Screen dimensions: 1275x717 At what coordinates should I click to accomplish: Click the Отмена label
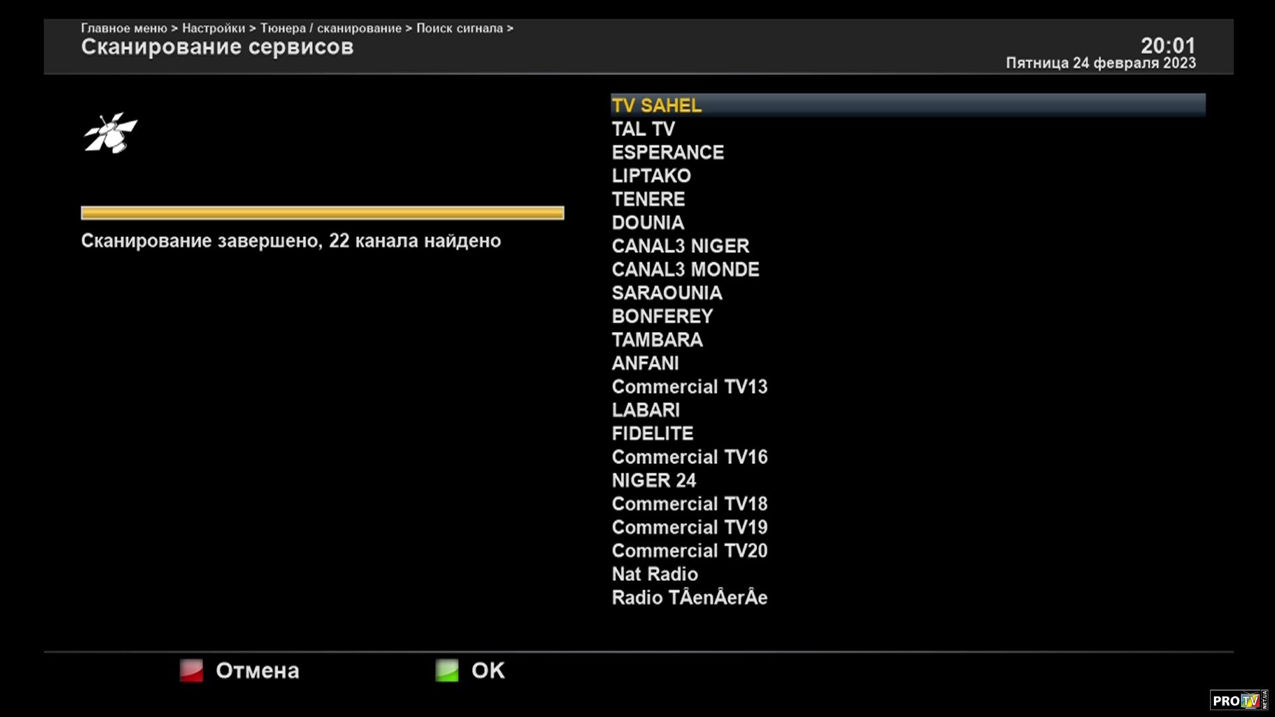257,671
